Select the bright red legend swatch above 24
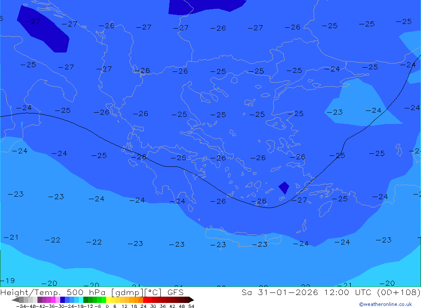Image resolution: width=421 pixels, height=308 pixels. [x=145, y=300]
